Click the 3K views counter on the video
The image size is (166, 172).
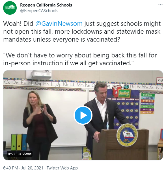(24, 154)
